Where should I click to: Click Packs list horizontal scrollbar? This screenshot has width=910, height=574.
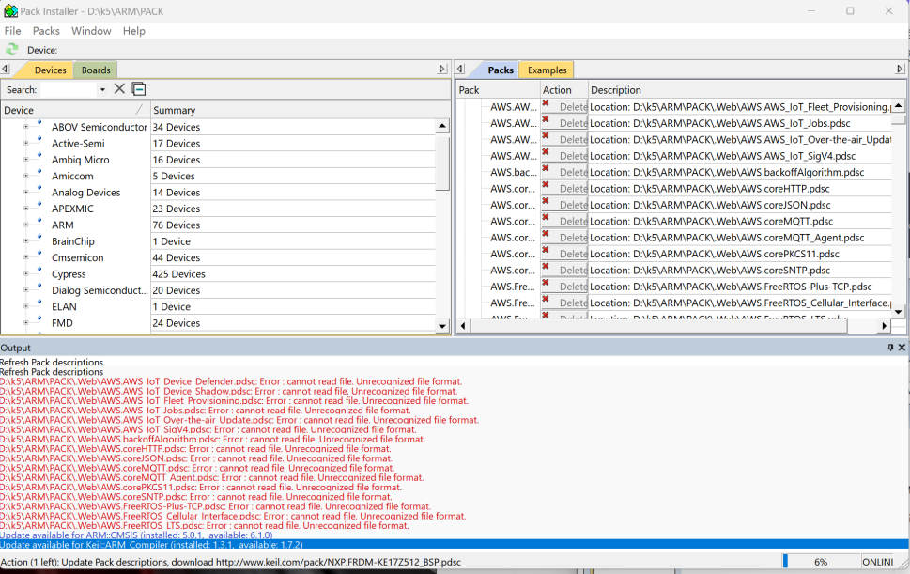tap(658, 326)
